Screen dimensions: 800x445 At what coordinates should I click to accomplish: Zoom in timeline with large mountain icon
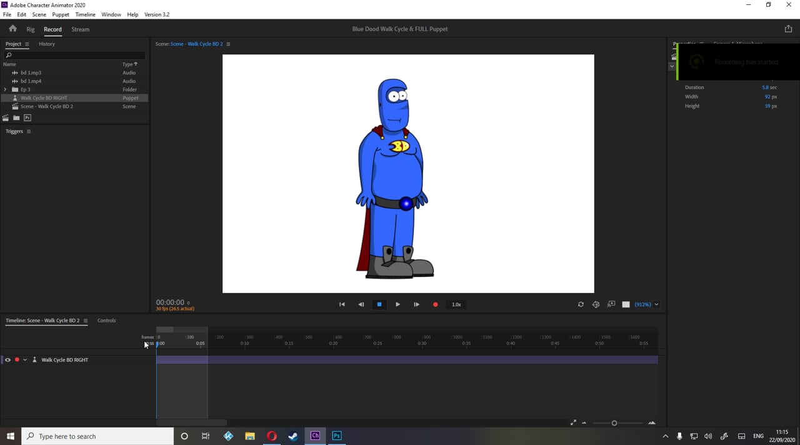click(652, 423)
